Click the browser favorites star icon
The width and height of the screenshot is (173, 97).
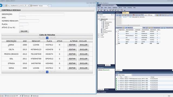[92, 5]
